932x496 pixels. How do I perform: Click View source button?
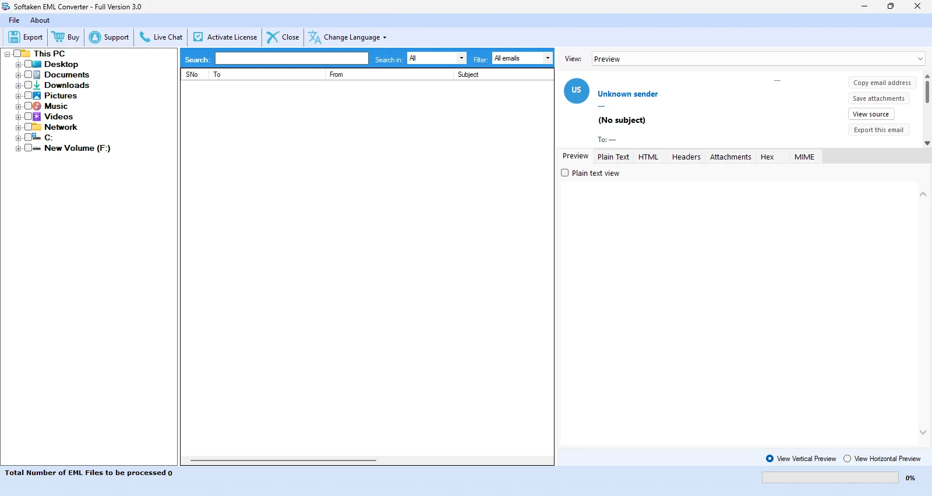point(871,114)
